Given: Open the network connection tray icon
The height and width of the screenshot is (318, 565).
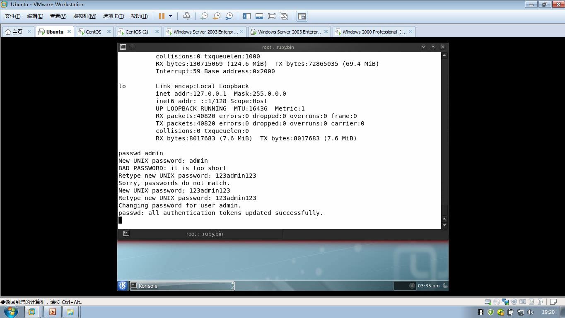Looking at the screenshot, I should pyautogui.click(x=521, y=312).
